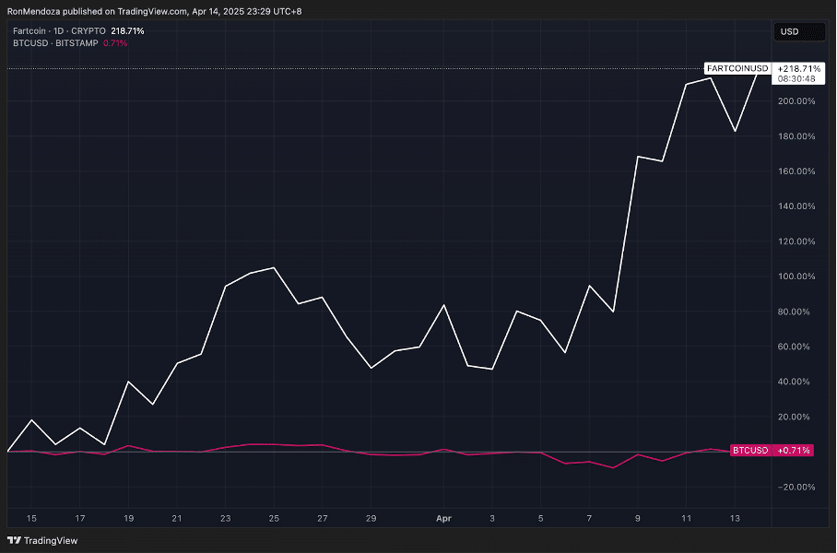The height and width of the screenshot is (553, 837).
Task: Click the 40.00% price axis label
Action: (x=794, y=382)
